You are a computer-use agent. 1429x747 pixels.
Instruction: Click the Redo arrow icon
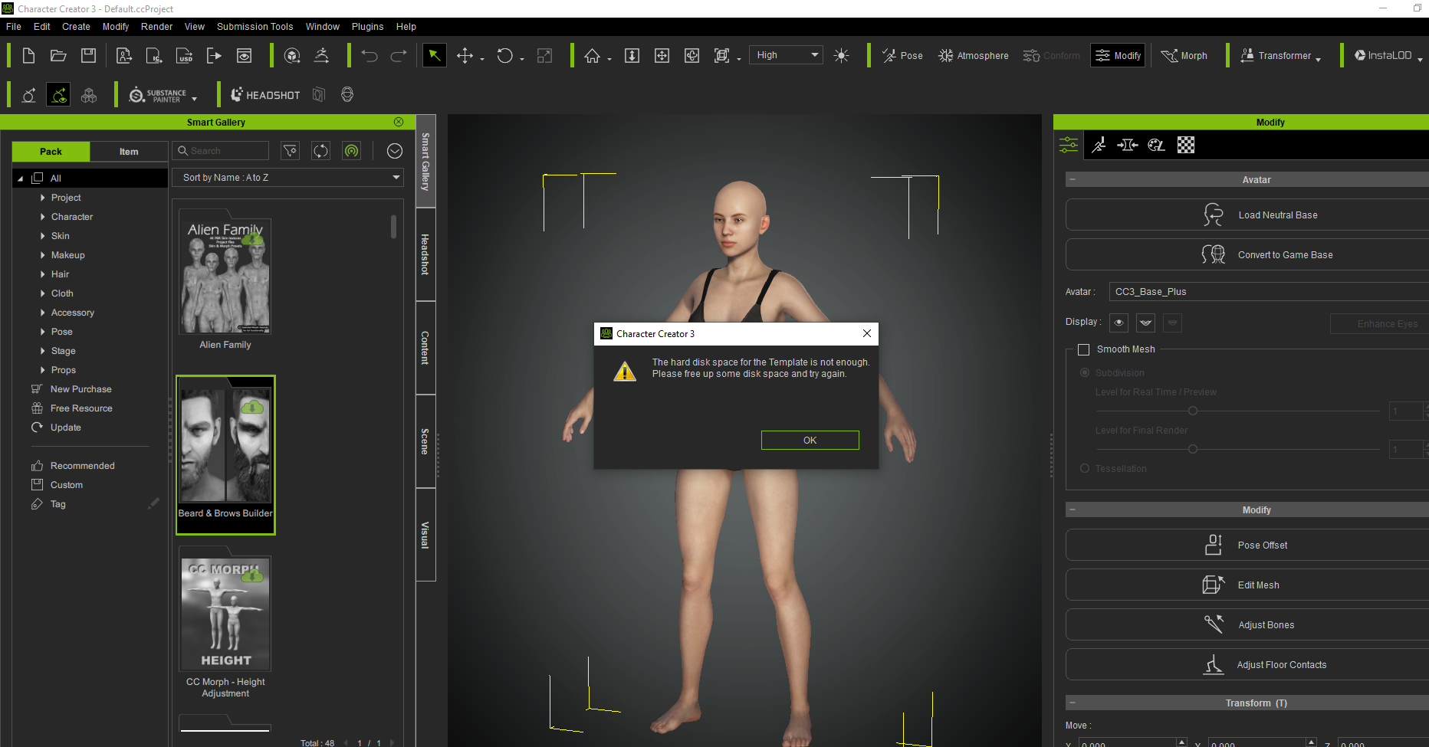coord(399,55)
